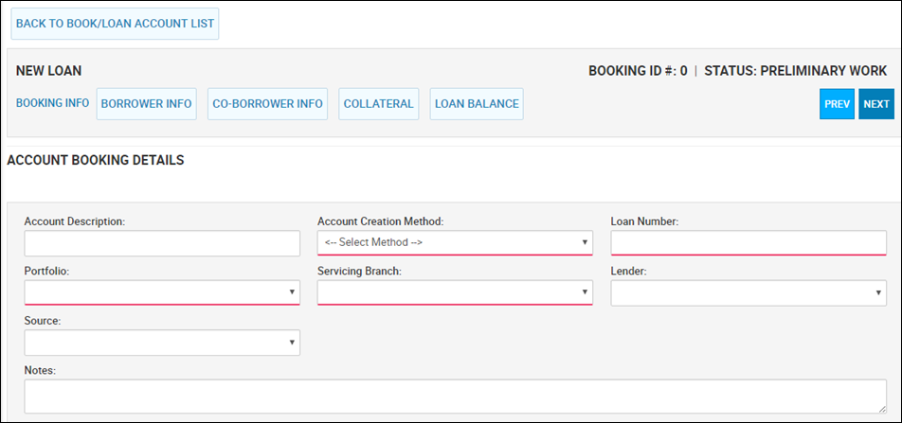This screenshot has width=902, height=423.
Task: Go back to Book/Loan Account List
Action: pos(115,24)
